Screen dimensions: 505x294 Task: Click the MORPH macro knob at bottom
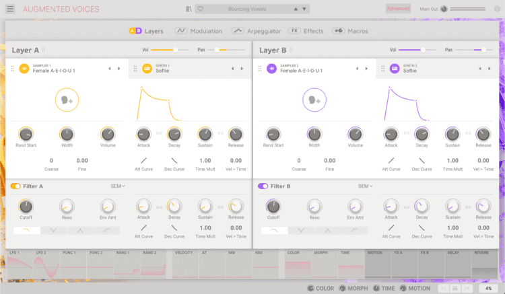(x=342, y=289)
